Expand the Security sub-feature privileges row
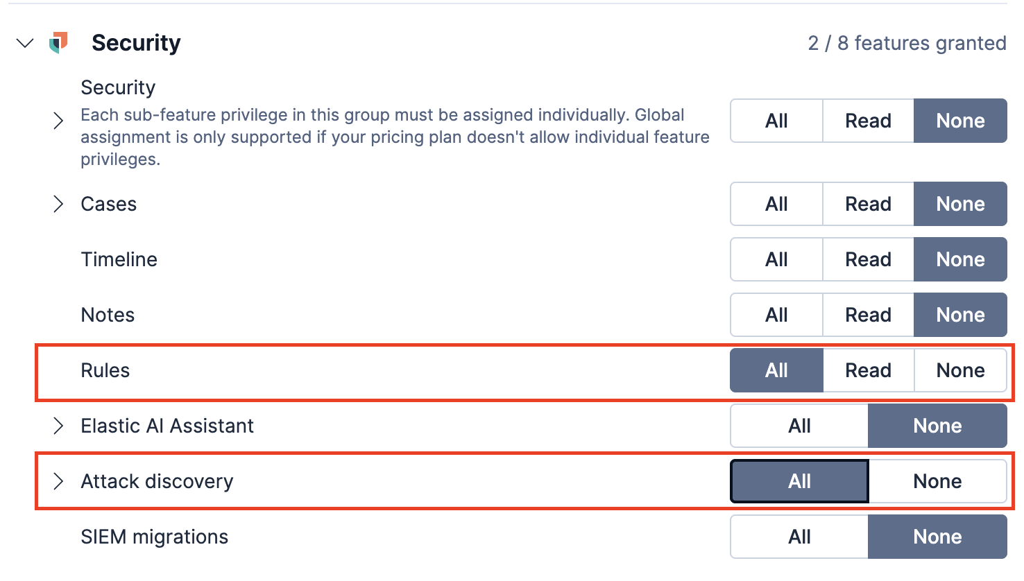Screen dimensions: 1024x581 click(x=58, y=121)
